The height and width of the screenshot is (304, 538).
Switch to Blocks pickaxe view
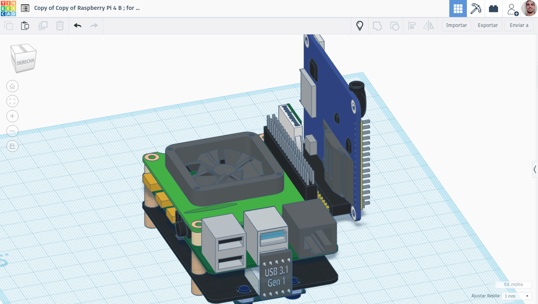pos(475,8)
